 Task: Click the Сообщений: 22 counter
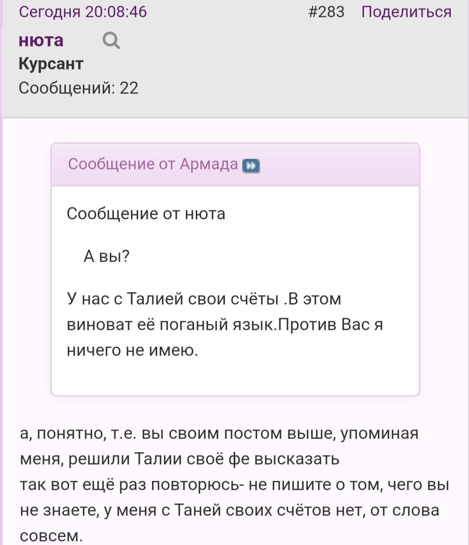(x=79, y=88)
